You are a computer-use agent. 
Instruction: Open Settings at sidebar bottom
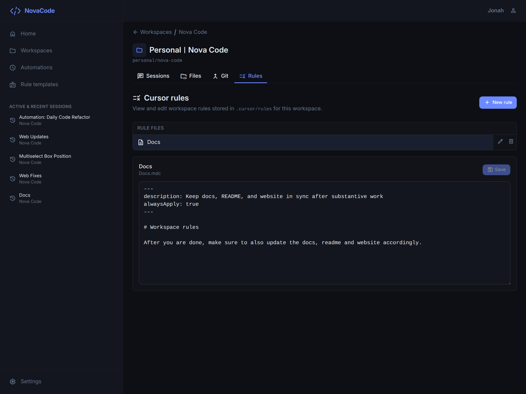[62, 381]
